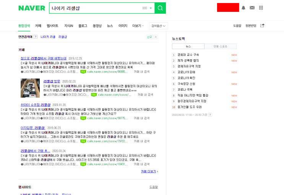Open news topic 경희대 교수 구속

coord(188,55)
